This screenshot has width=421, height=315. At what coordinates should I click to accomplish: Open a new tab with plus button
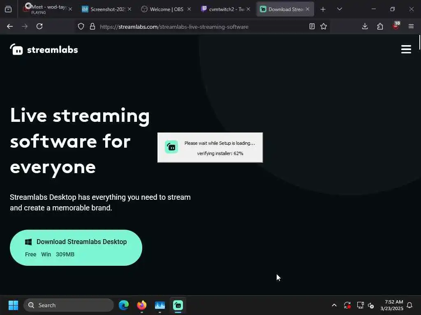pyautogui.click(x=323, y=9)
